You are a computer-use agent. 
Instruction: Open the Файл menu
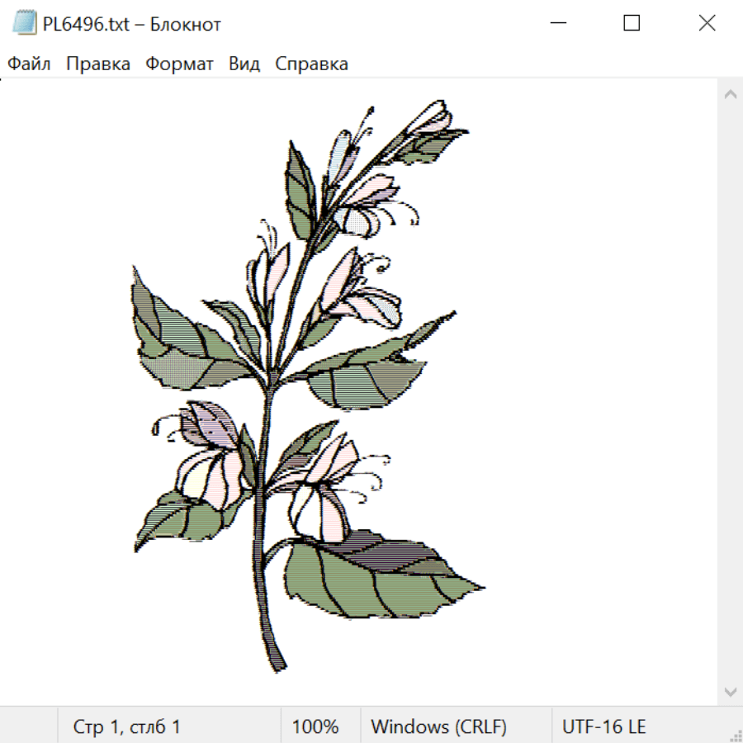tap(29, 64)
